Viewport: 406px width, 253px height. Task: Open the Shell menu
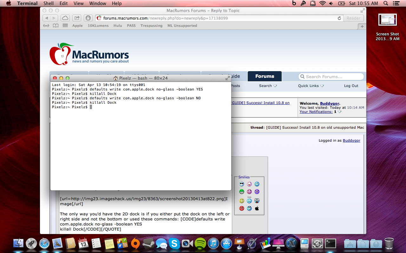[49, 3]
